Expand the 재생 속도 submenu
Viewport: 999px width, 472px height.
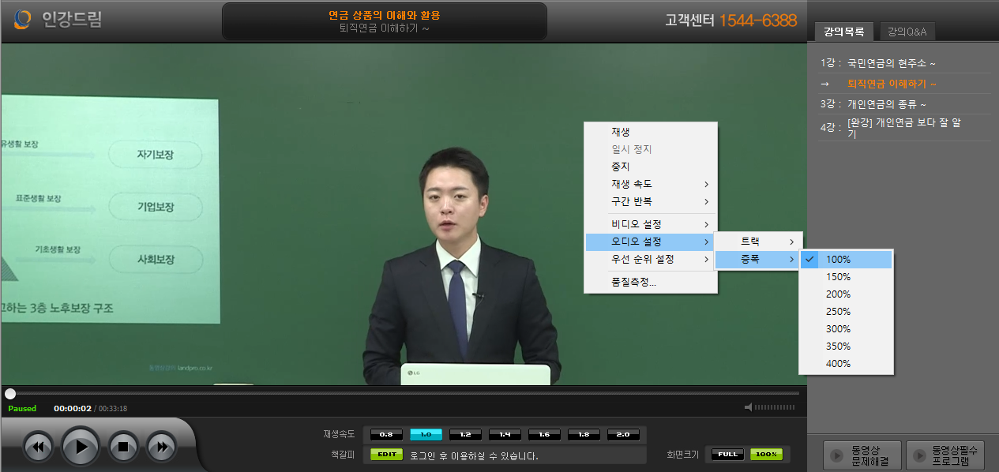(x=651, y=184)
